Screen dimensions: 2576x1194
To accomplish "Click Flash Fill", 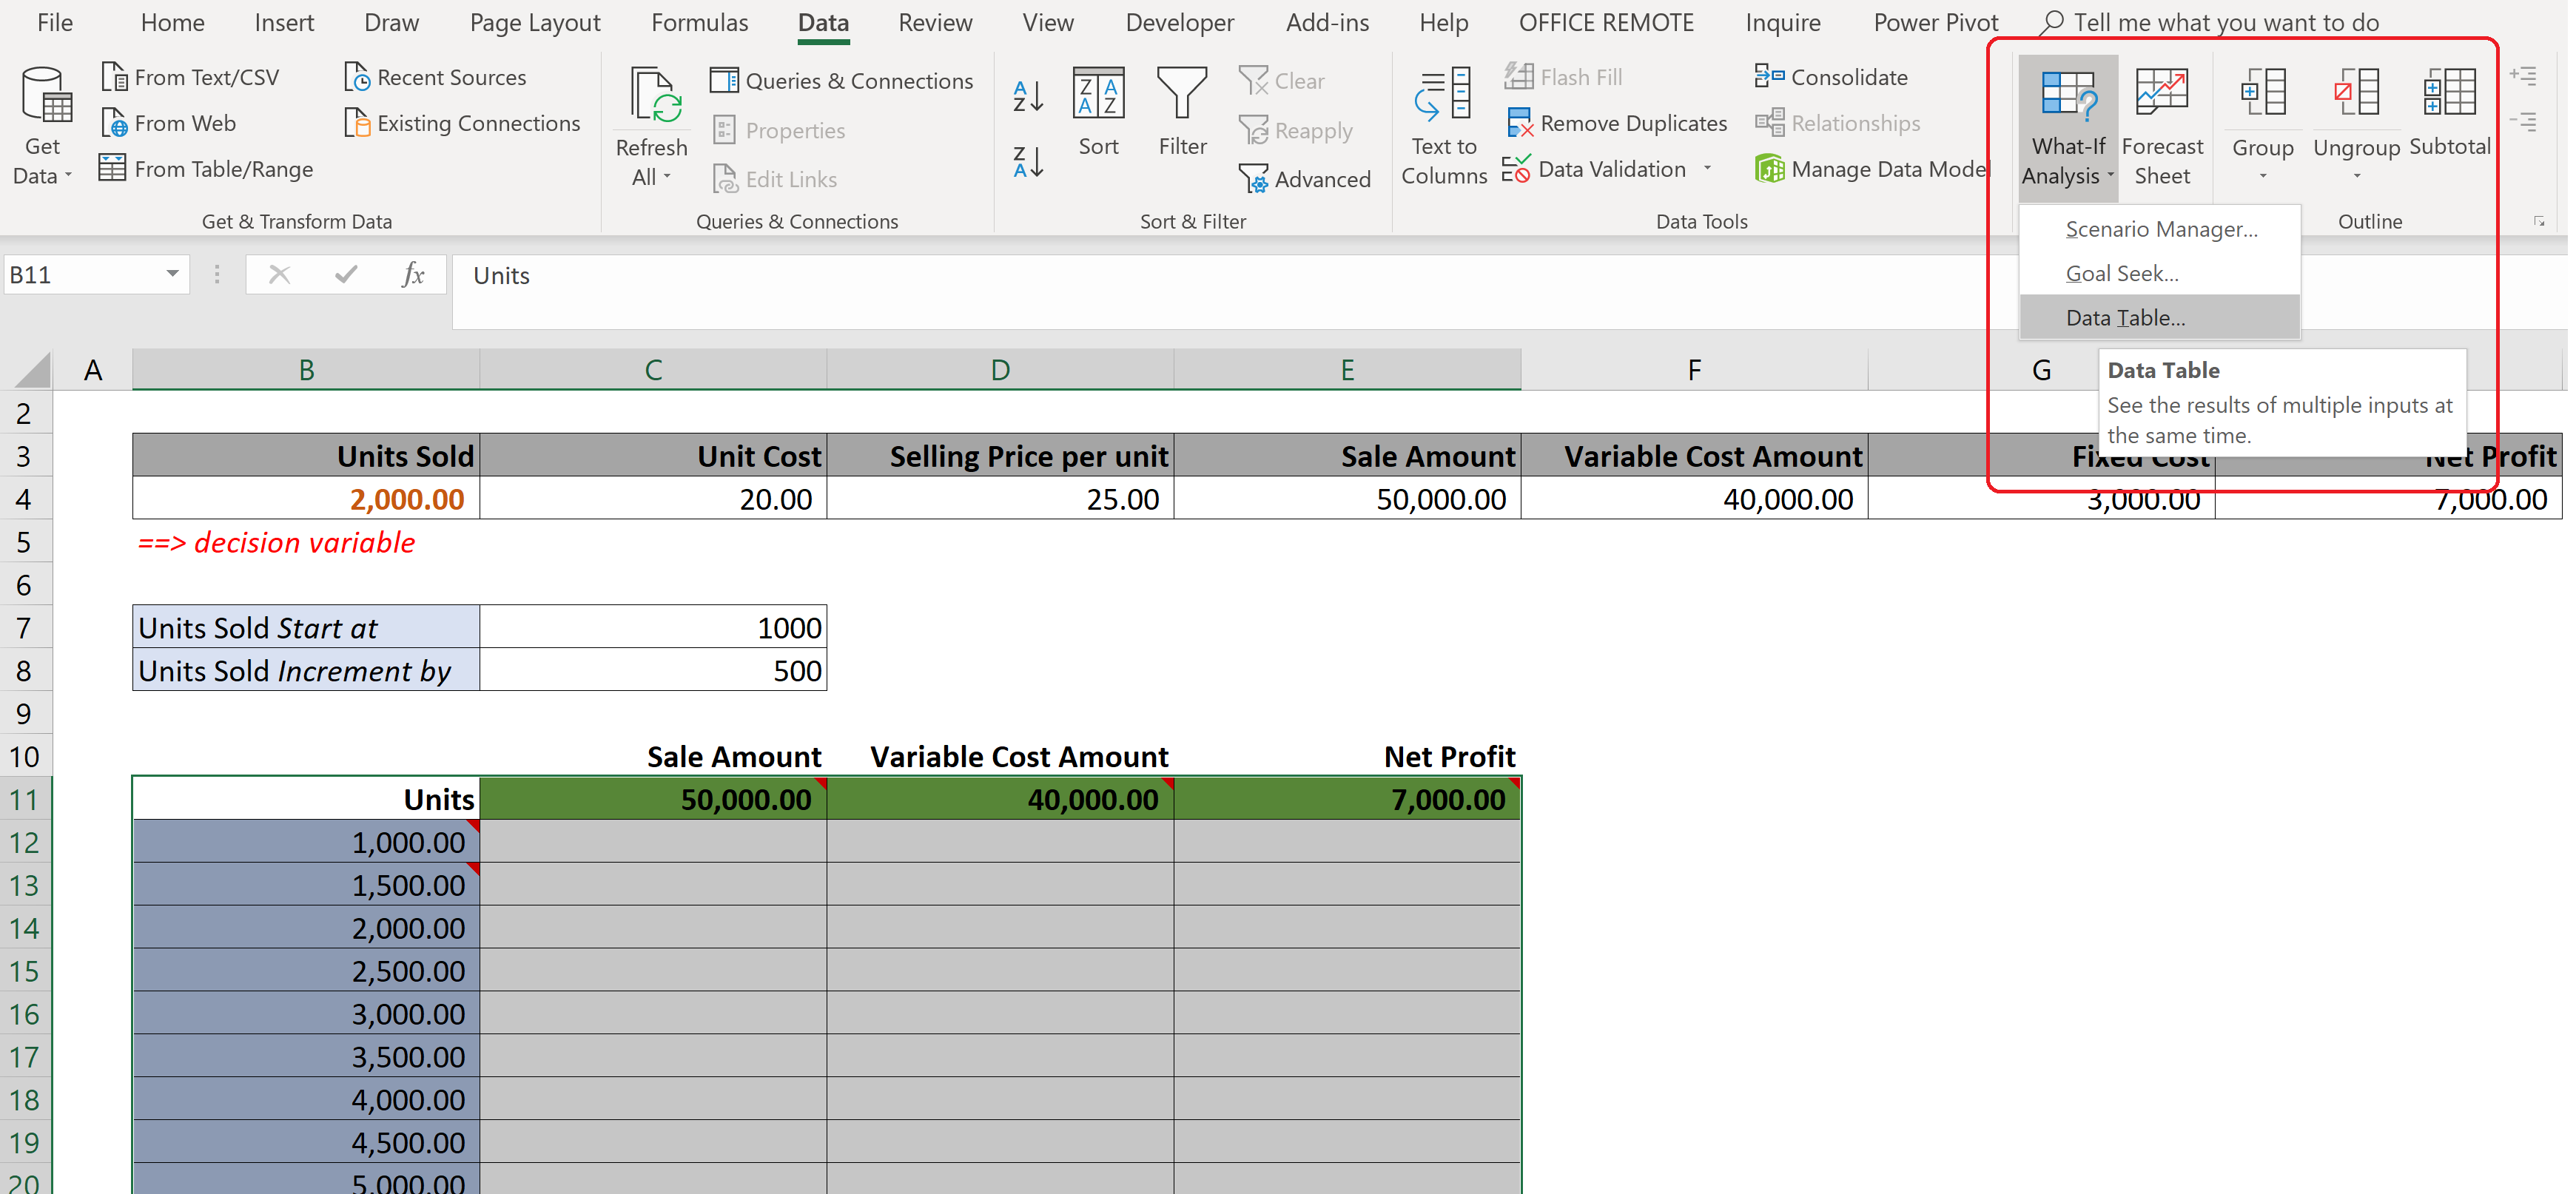I will coord(1564,77).
